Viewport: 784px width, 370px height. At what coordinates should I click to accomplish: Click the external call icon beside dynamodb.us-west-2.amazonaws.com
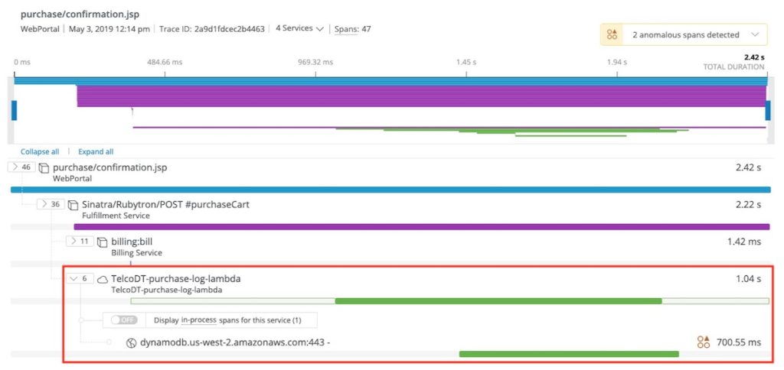pos(132,342)
